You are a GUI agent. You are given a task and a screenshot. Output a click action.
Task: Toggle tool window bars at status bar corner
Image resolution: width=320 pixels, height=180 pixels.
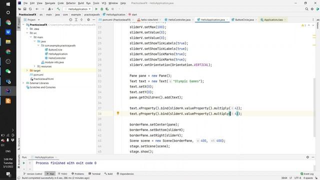[19, 178]
